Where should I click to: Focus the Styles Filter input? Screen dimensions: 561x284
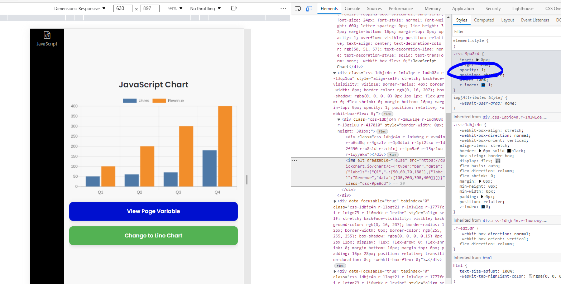(x=507, y=32)
